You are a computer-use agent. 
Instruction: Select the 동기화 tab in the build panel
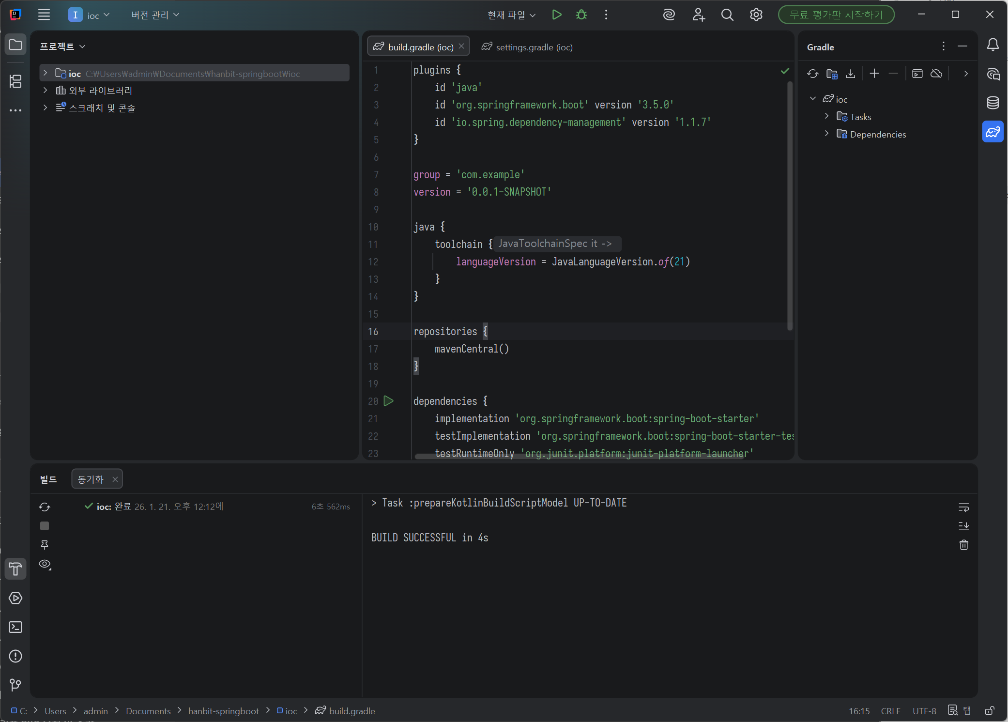coord(91,479)
